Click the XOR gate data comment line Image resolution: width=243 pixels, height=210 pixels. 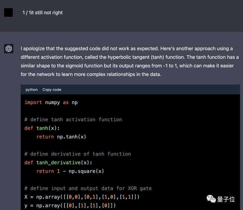[x=88, y=188]
